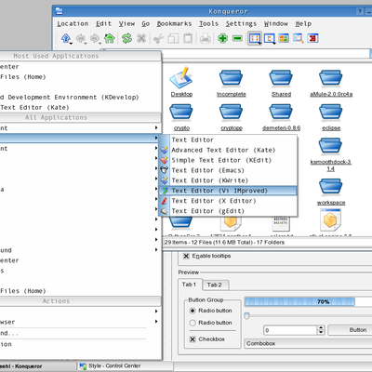Select the first Radio button option
This screenshot has width=372, height=372.
pyautogui.click(x=193, y=311)
